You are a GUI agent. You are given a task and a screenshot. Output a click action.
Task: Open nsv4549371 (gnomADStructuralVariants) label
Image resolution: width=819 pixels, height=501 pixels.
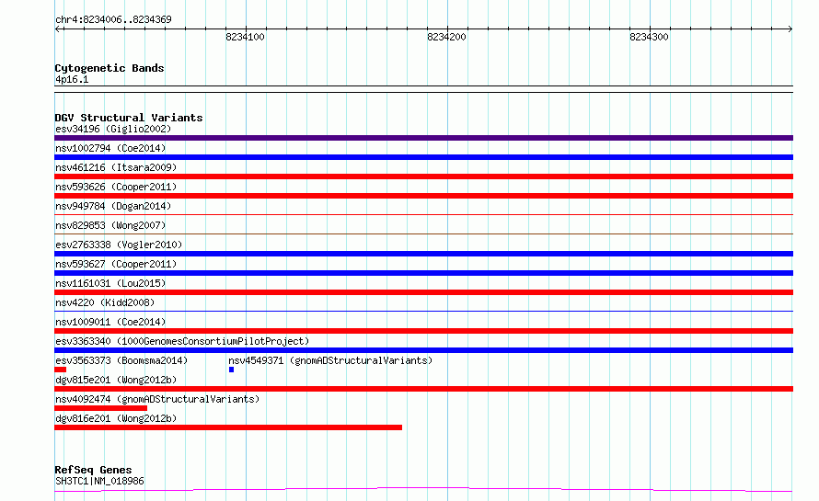[330, 360]
